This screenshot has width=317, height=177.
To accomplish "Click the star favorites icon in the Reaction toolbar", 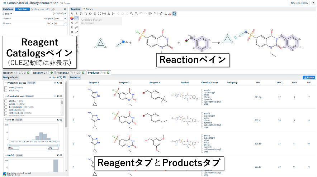I will point(90,14).
